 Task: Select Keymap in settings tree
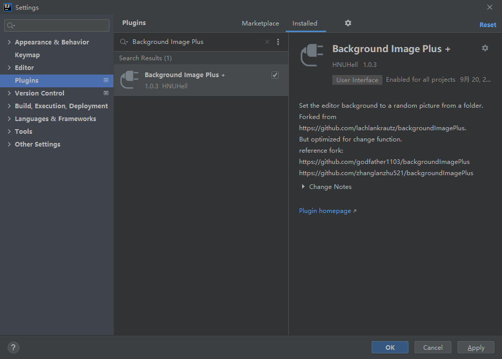pos(27,55)
